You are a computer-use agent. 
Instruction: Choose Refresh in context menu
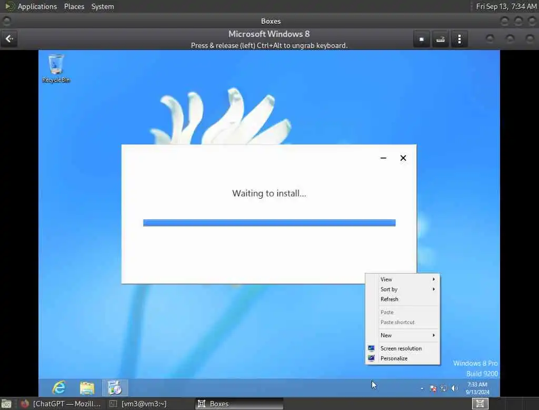tap(403, 299)
